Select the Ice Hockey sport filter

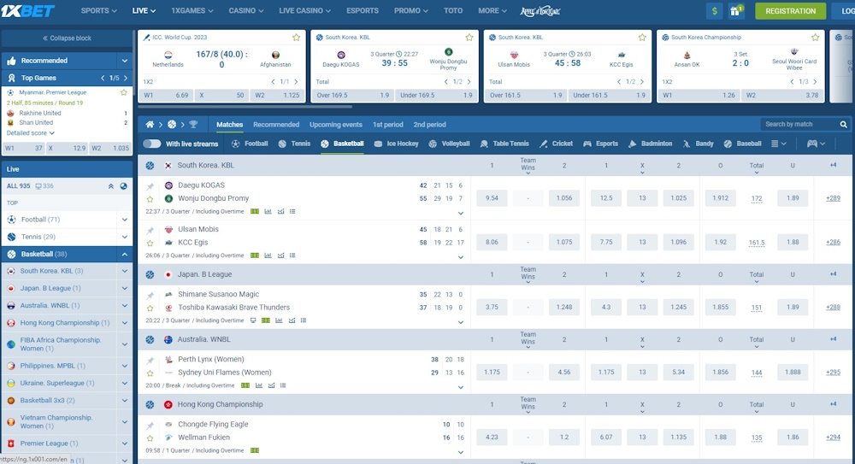click(396, 144)
